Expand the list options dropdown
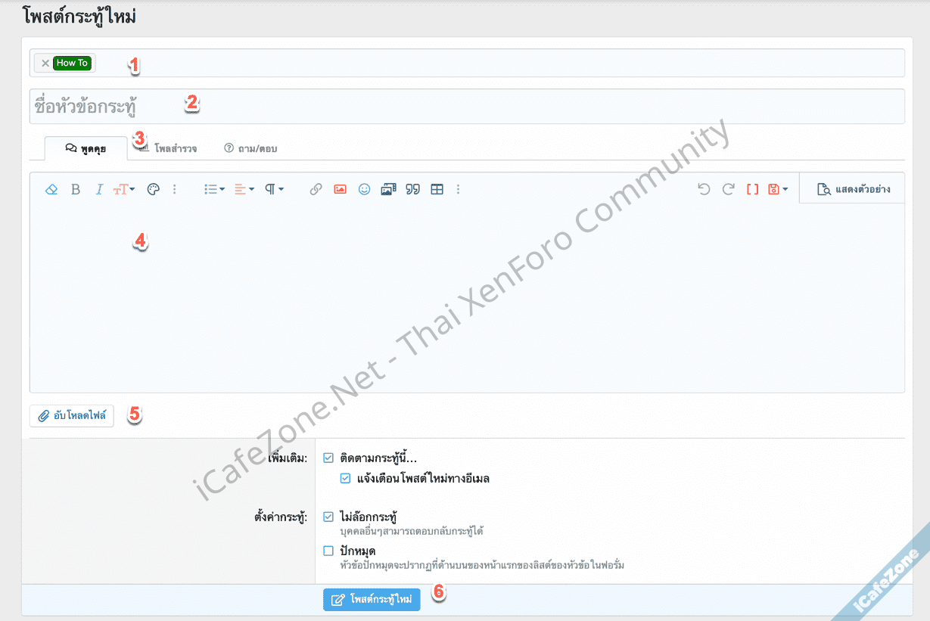The width and height of the screenshot is (930, 621). pyautogui.click(x=214, y=189)
